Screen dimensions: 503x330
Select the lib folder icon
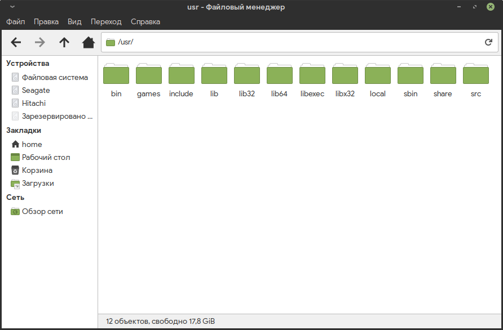pyautogui.click(x=214, y=74)
